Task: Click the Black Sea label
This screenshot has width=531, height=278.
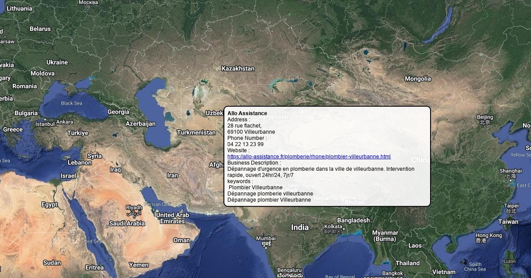Action: (72, 103)
